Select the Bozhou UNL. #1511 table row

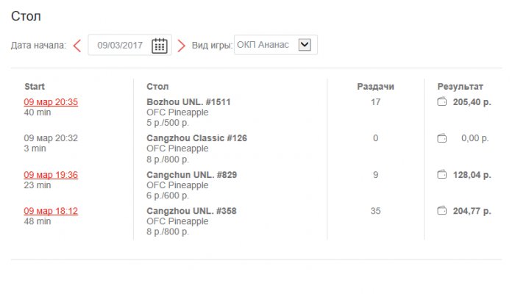click(x=189, y=102)
